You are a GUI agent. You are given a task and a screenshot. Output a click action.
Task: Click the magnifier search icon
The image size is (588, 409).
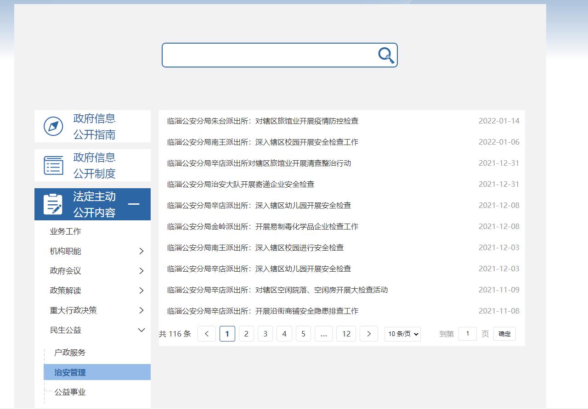(x=386, y=56)
